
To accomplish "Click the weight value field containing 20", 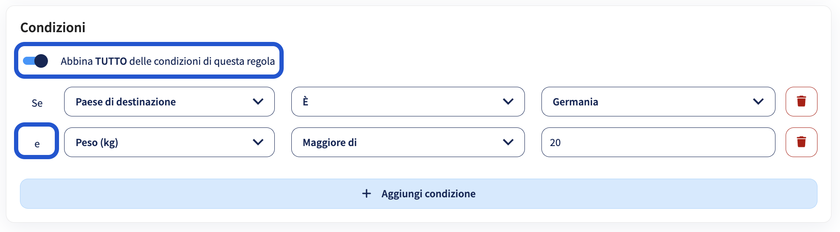I will 658,142.
